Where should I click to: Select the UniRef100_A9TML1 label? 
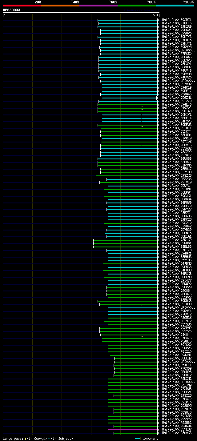tap(177, 128)
